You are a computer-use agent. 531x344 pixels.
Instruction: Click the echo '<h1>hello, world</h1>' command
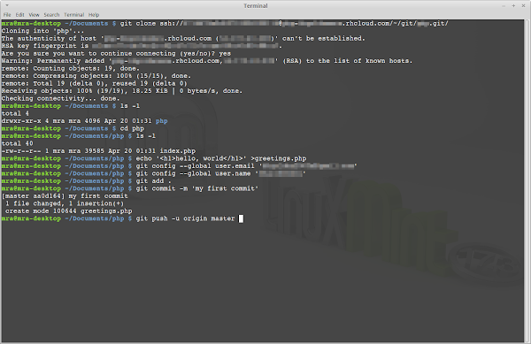click(x=221, y=158)
